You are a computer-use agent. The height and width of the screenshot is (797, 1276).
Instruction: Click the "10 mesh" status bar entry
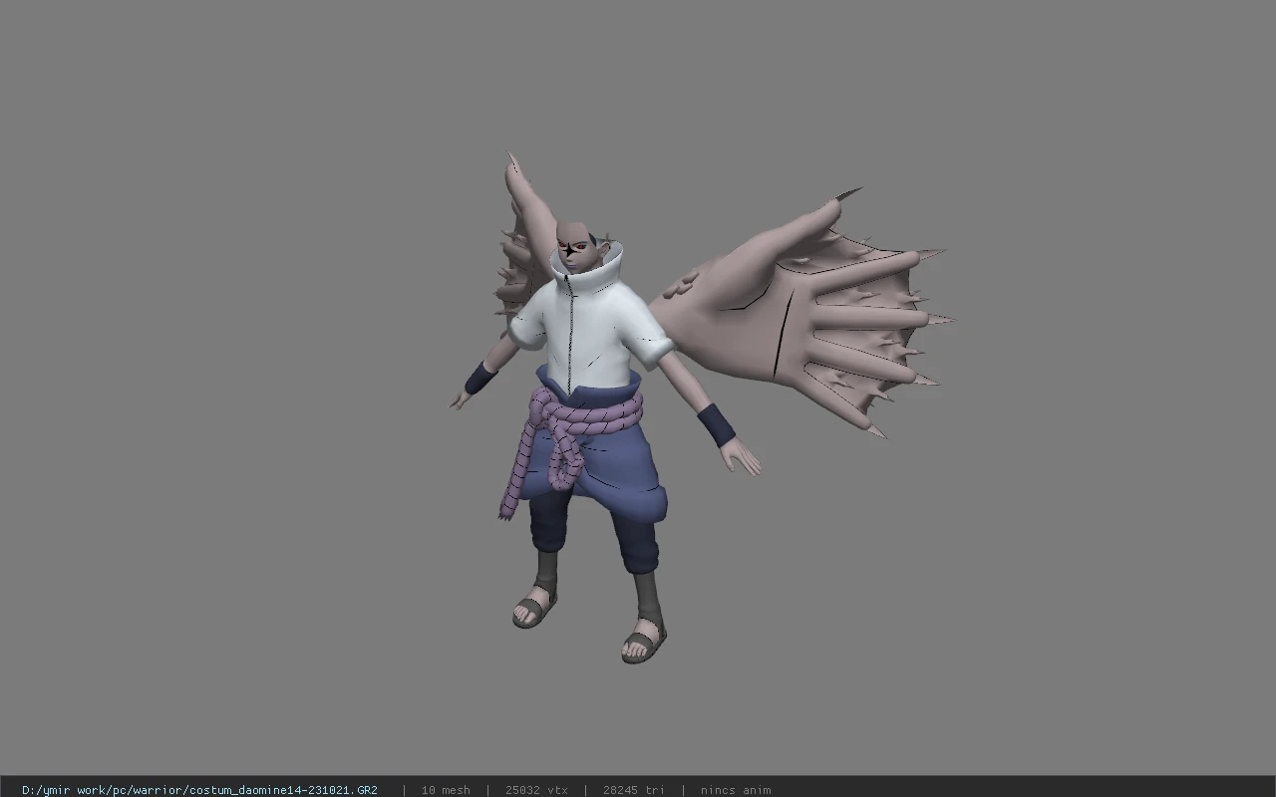pyautogui.click(x=446, y=790)
